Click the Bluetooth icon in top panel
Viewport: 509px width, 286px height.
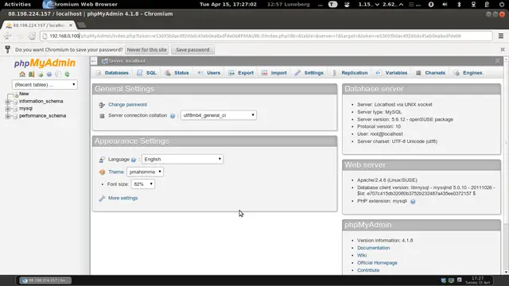pos(459,4)
